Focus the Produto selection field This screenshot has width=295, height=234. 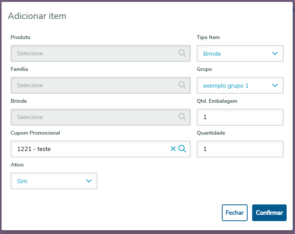(x=95, y=53)
